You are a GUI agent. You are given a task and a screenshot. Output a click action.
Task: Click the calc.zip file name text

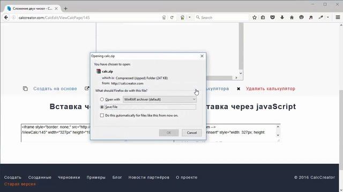(107, 71)
